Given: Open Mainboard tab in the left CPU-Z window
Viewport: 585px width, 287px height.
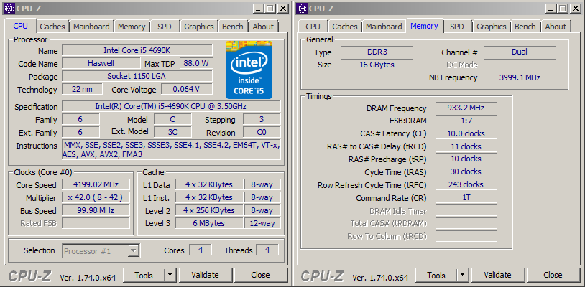Looking at the screenshot, I should (91, 27).
